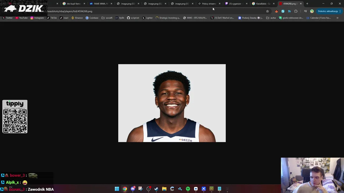
Task: Open the Binance bookmark
Action: pyautogui.click(x=77, y=18)
